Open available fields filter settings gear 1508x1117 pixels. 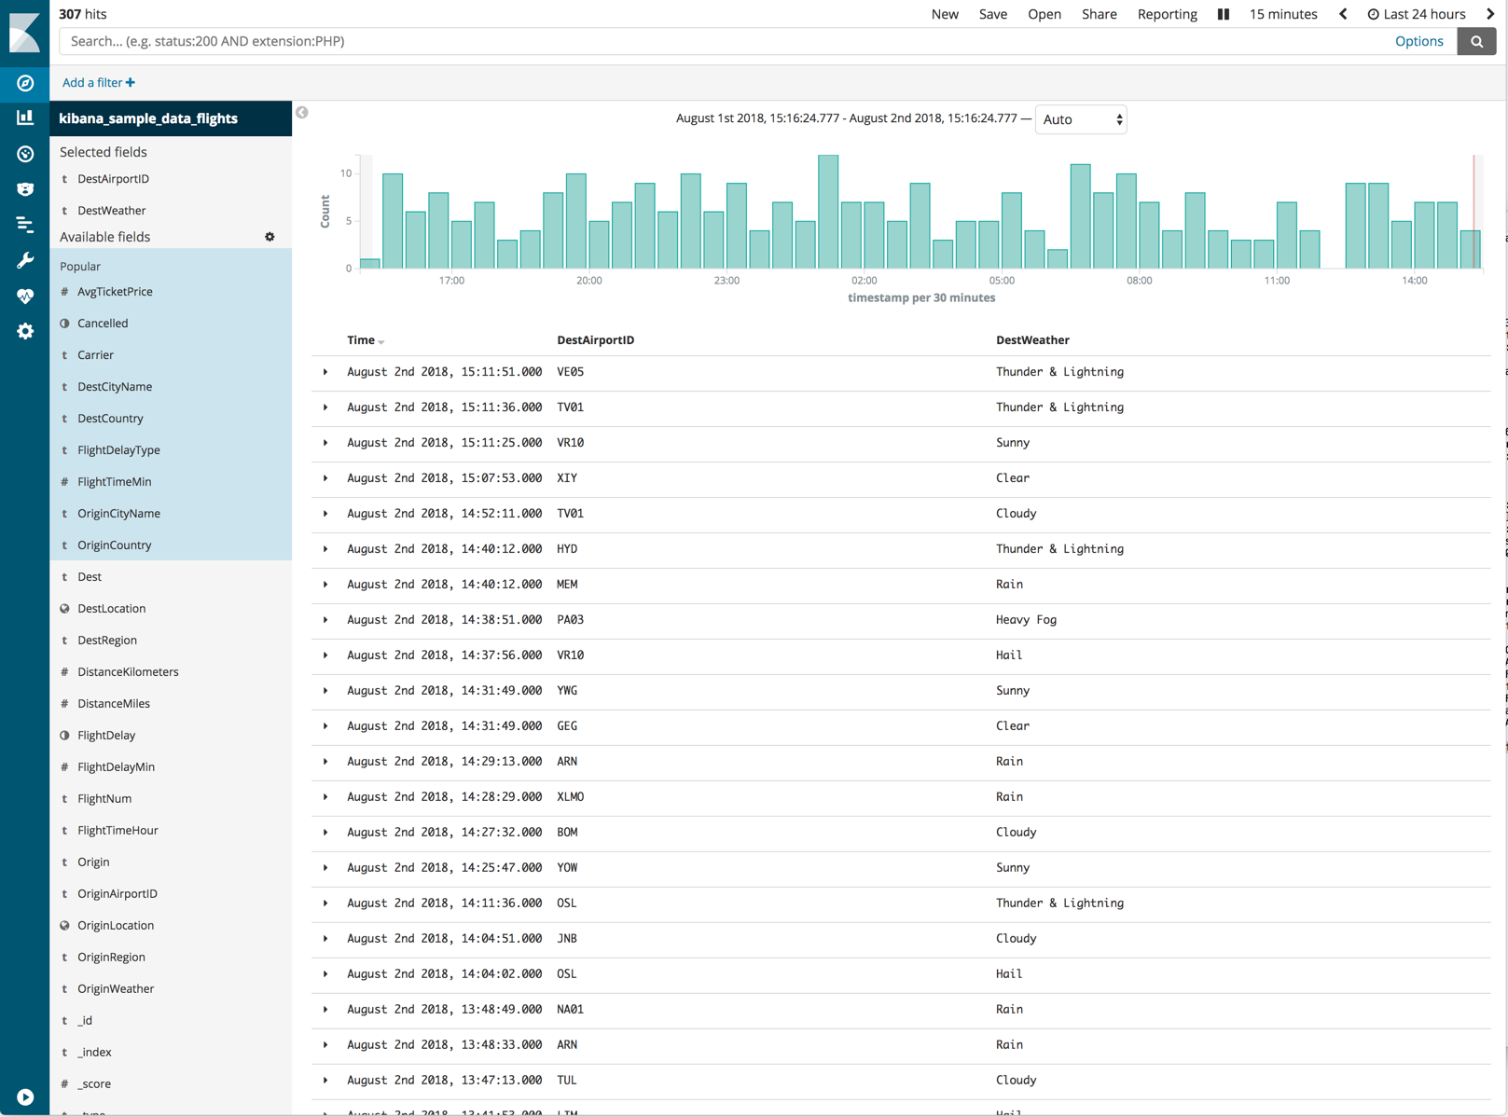pyautogui.click(x=270, y=237)
